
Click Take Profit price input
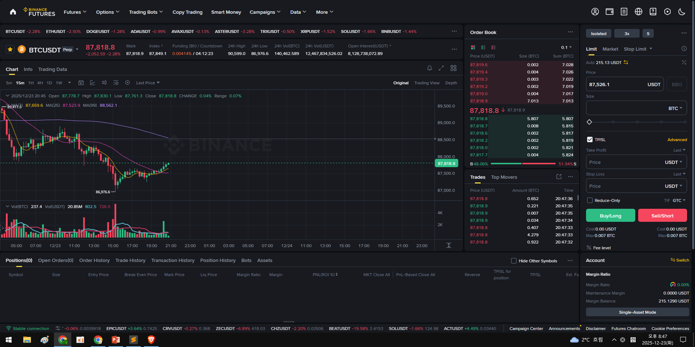636,162
